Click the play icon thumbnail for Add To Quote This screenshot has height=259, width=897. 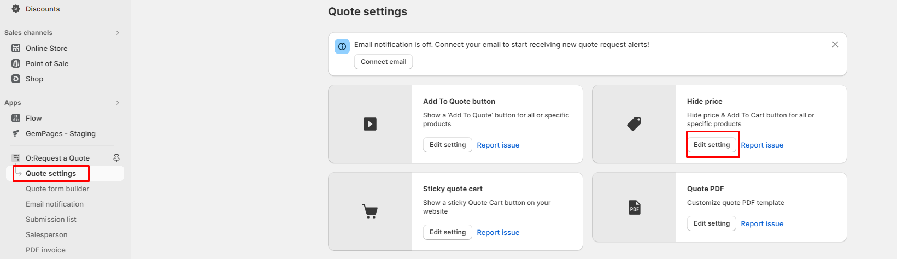coord(370,124)
